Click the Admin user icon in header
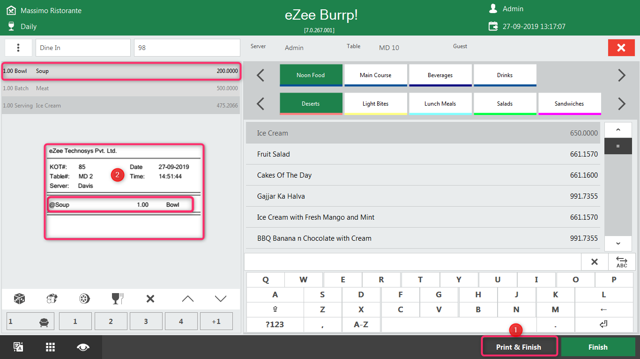The height and width of the screenshot is (359, 640). 493,8
